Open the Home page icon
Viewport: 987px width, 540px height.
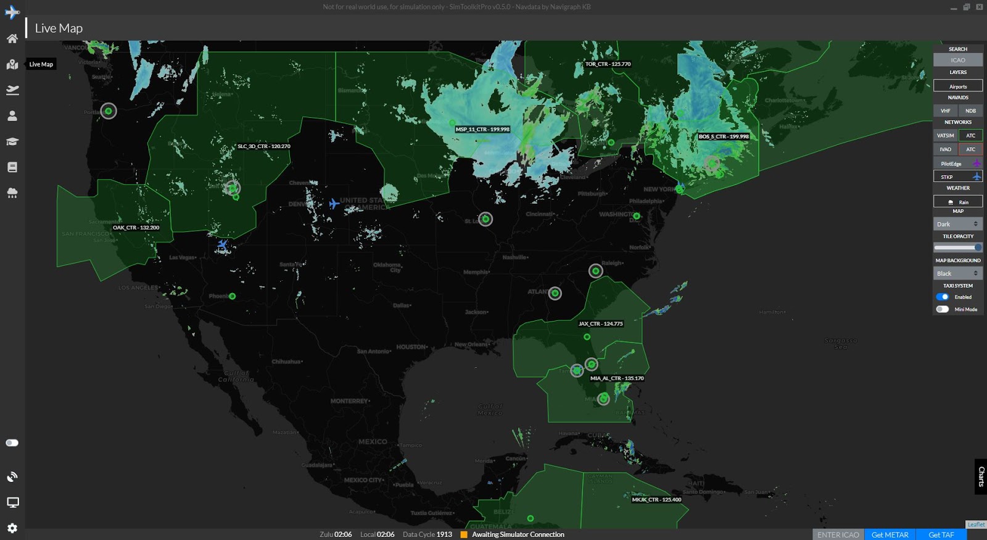click(12, 38)
